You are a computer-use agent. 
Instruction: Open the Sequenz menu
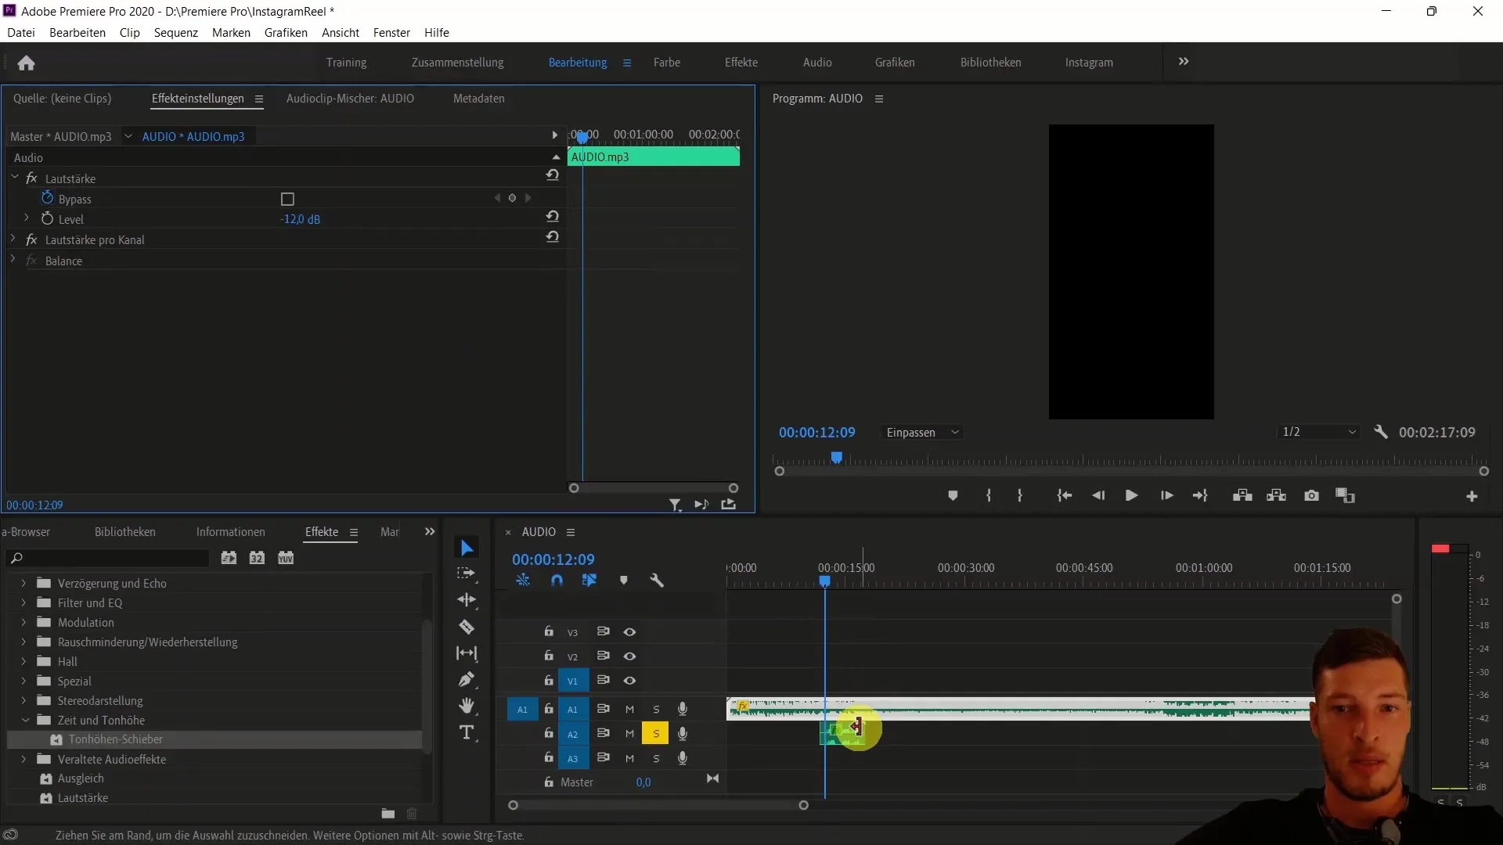click(x=176, y=32)
